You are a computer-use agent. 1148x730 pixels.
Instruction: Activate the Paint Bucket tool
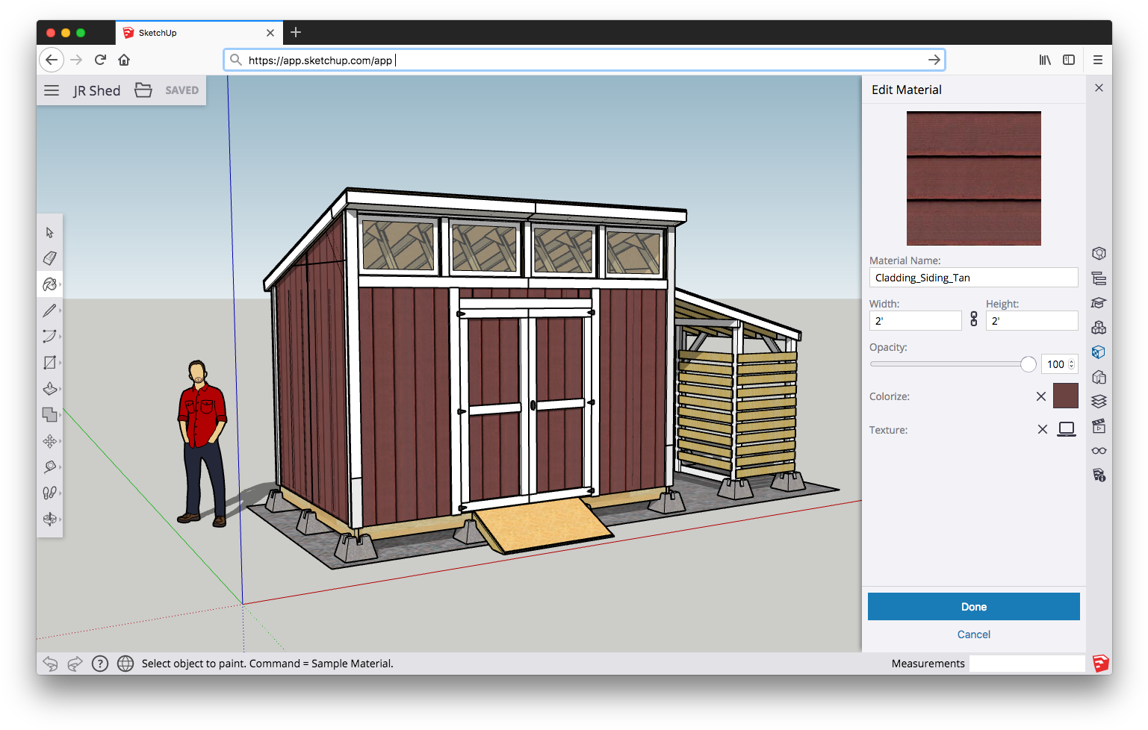[x=50, y=284]
